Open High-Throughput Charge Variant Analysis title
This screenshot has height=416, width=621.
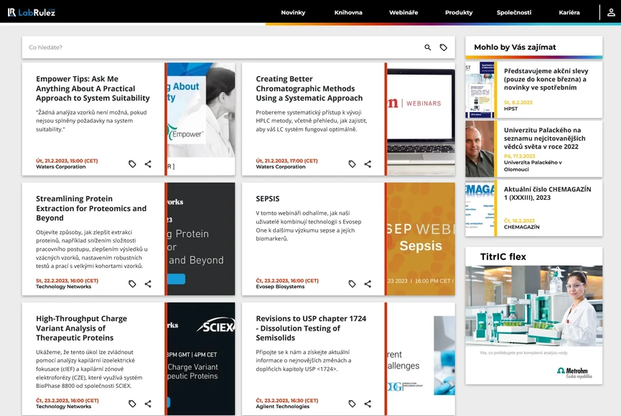point(81,328)
